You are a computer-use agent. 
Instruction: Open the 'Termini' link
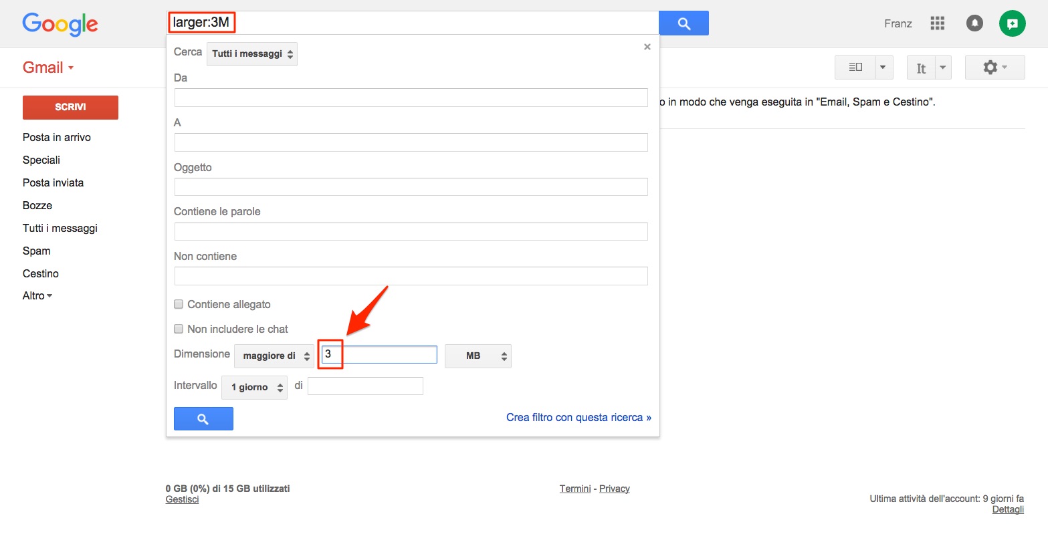[575, 489]
